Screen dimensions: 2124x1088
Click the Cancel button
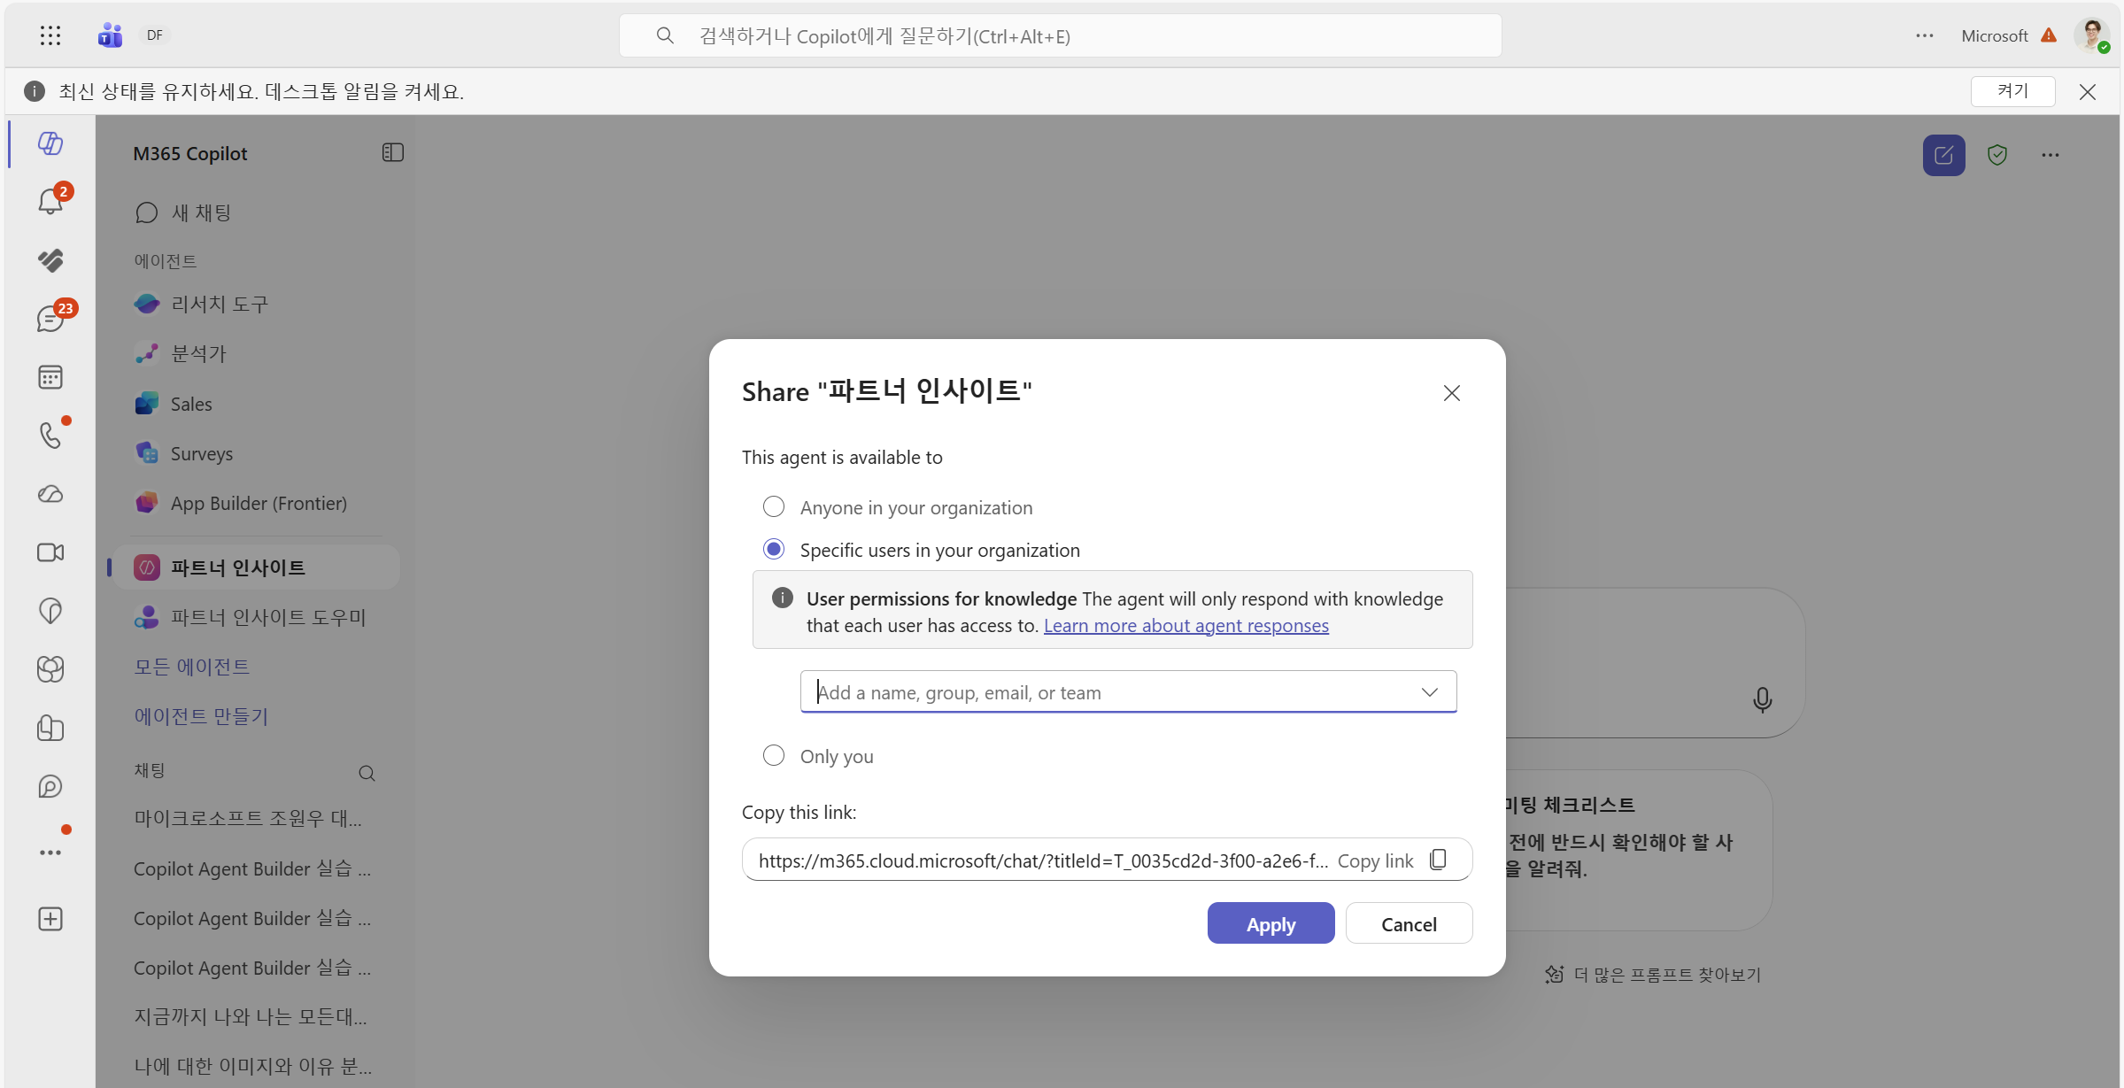pyautogui.click(x=1409, y=923)
